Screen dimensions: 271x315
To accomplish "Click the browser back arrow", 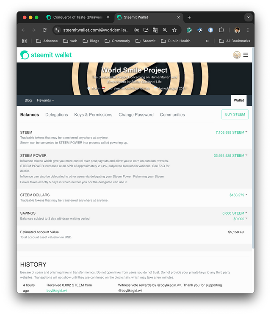I will point(23,30).
